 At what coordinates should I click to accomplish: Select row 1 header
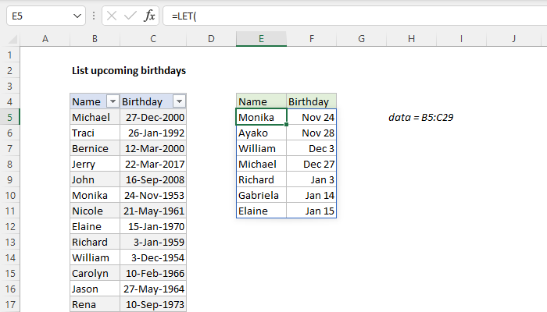[x=9, y=55]
